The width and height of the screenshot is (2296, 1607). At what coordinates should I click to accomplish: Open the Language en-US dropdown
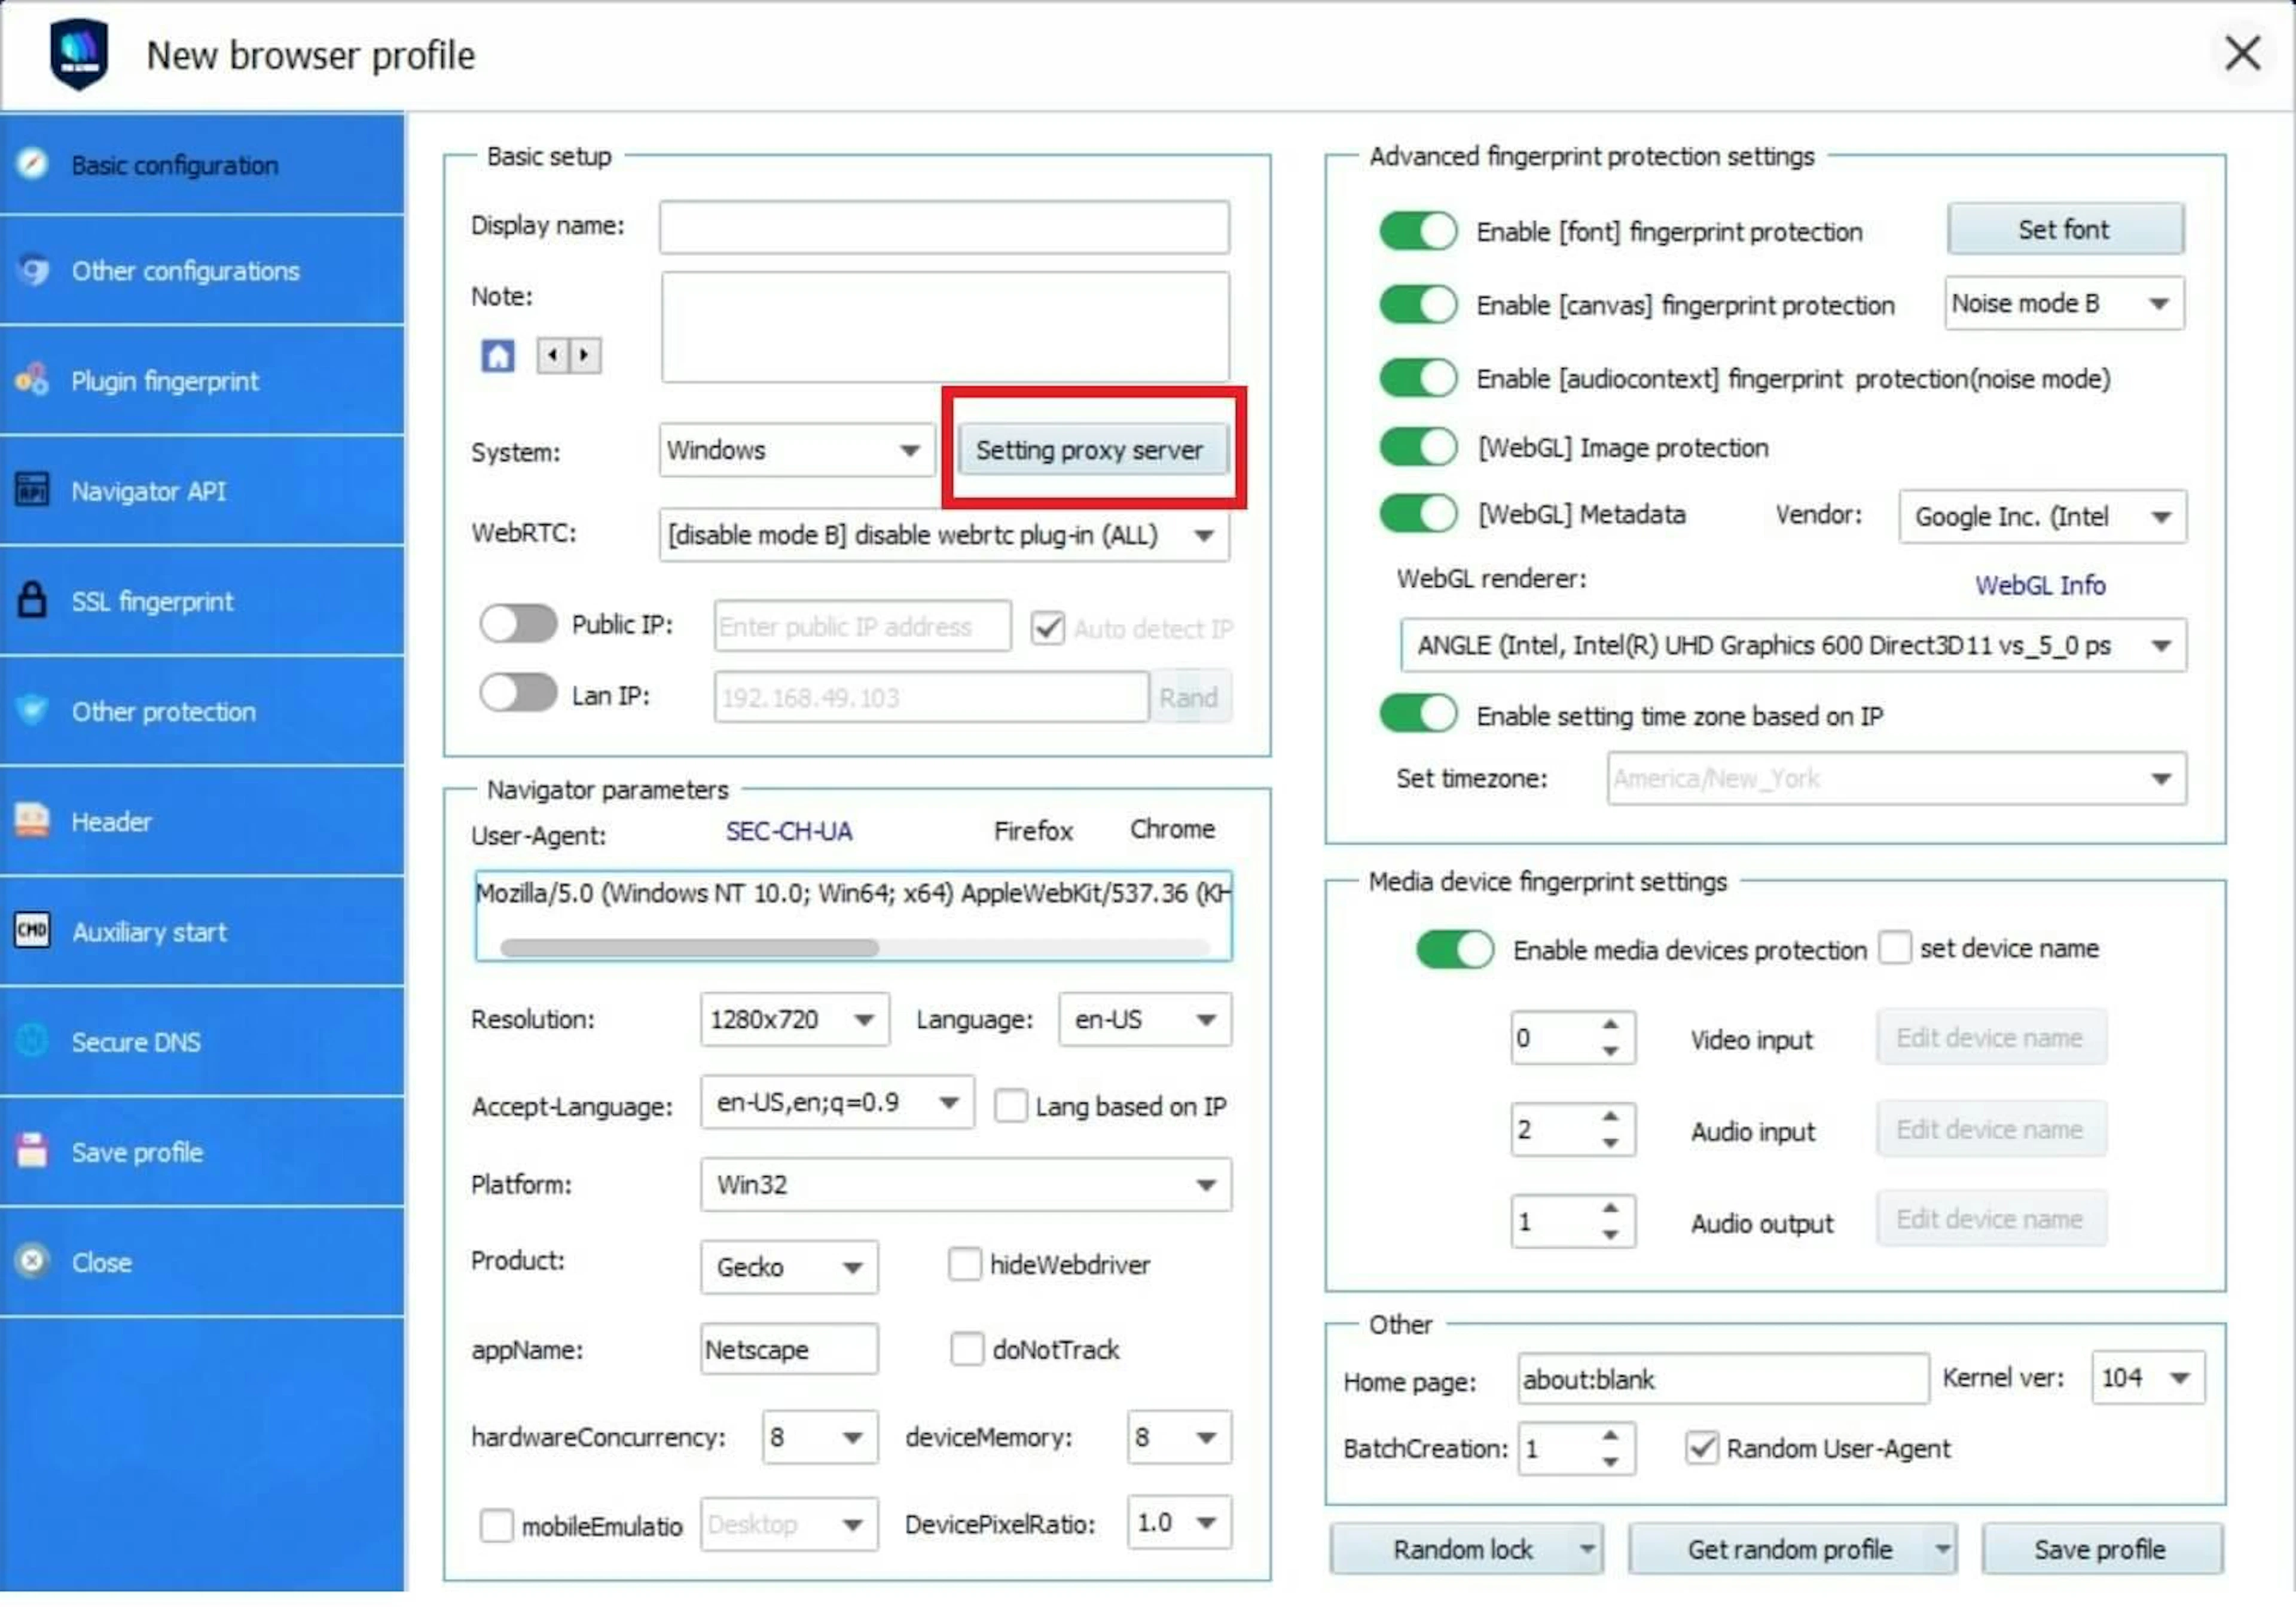[1145, 1019]
